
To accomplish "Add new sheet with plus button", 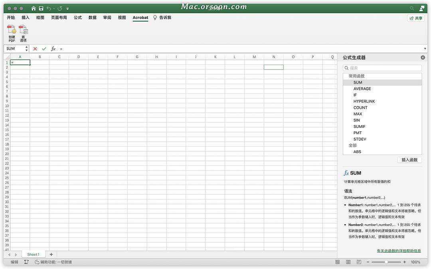I will 51,255.
